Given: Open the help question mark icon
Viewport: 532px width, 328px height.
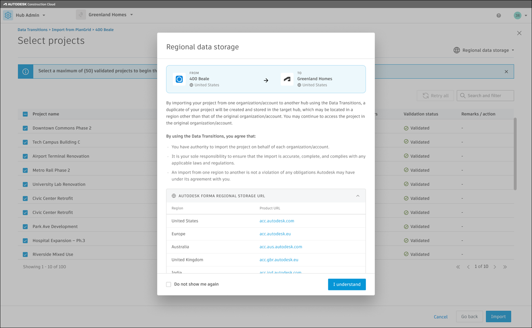Looking at the screenshot, I should [498, 16].
